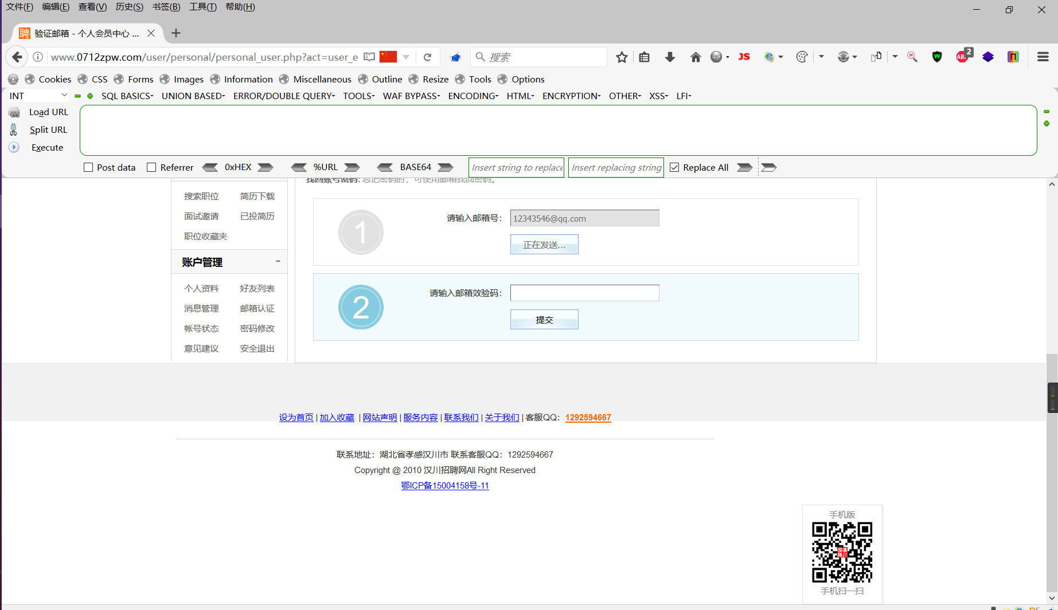Viewport: 1058px width, 610px height.
Task: Click Load URL in the HackBar
Action: point(48,112)
